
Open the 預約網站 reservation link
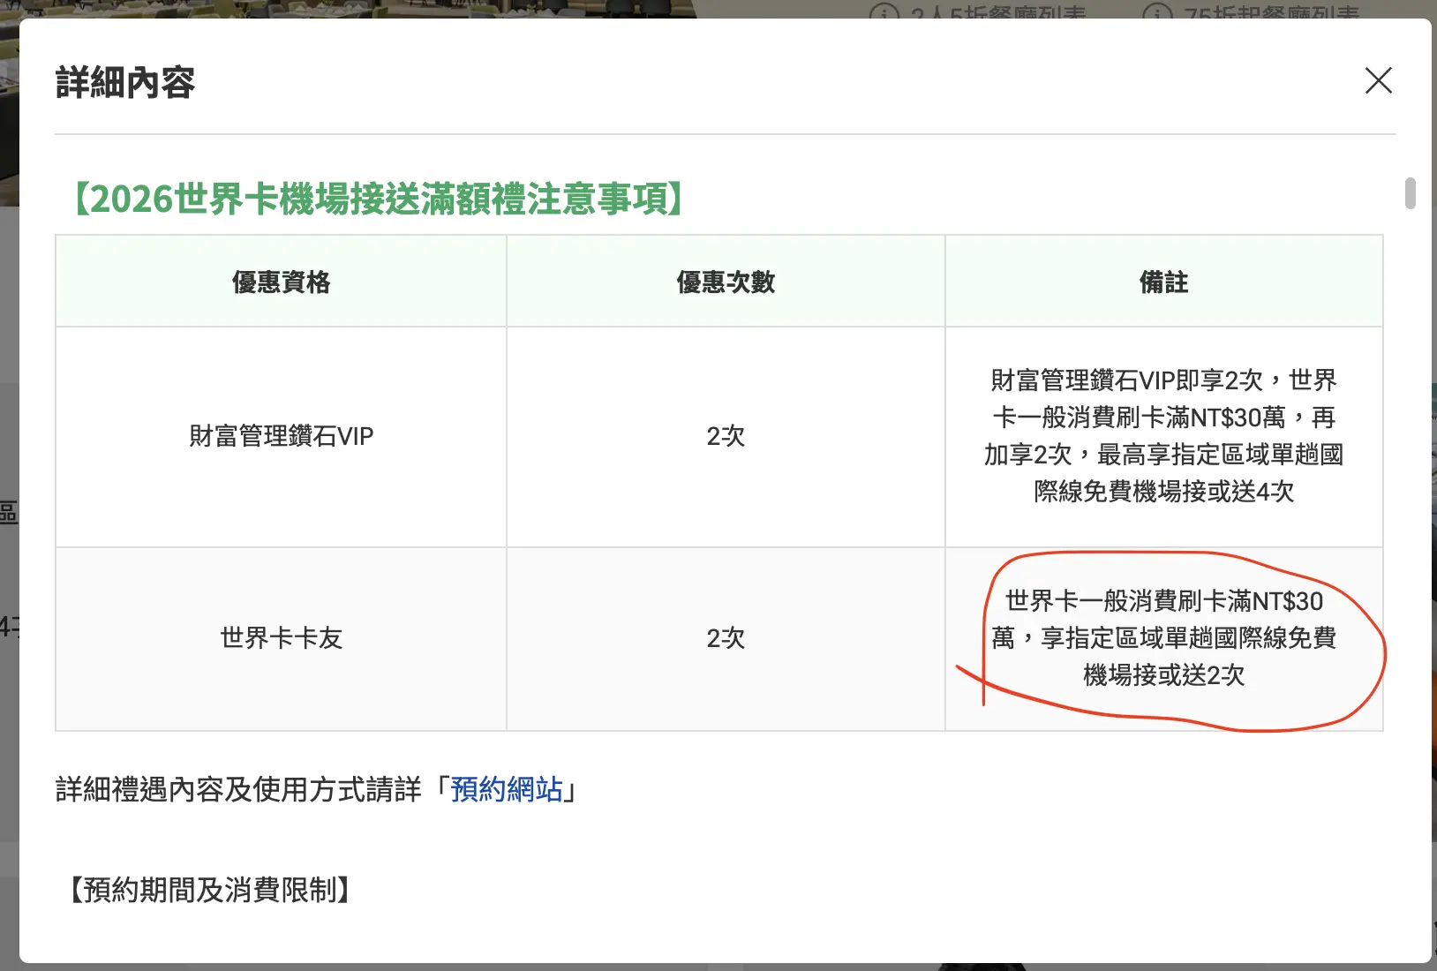tap(508, 790)
